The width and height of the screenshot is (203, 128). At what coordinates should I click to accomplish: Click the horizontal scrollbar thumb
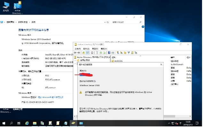[x=169, y=116]
